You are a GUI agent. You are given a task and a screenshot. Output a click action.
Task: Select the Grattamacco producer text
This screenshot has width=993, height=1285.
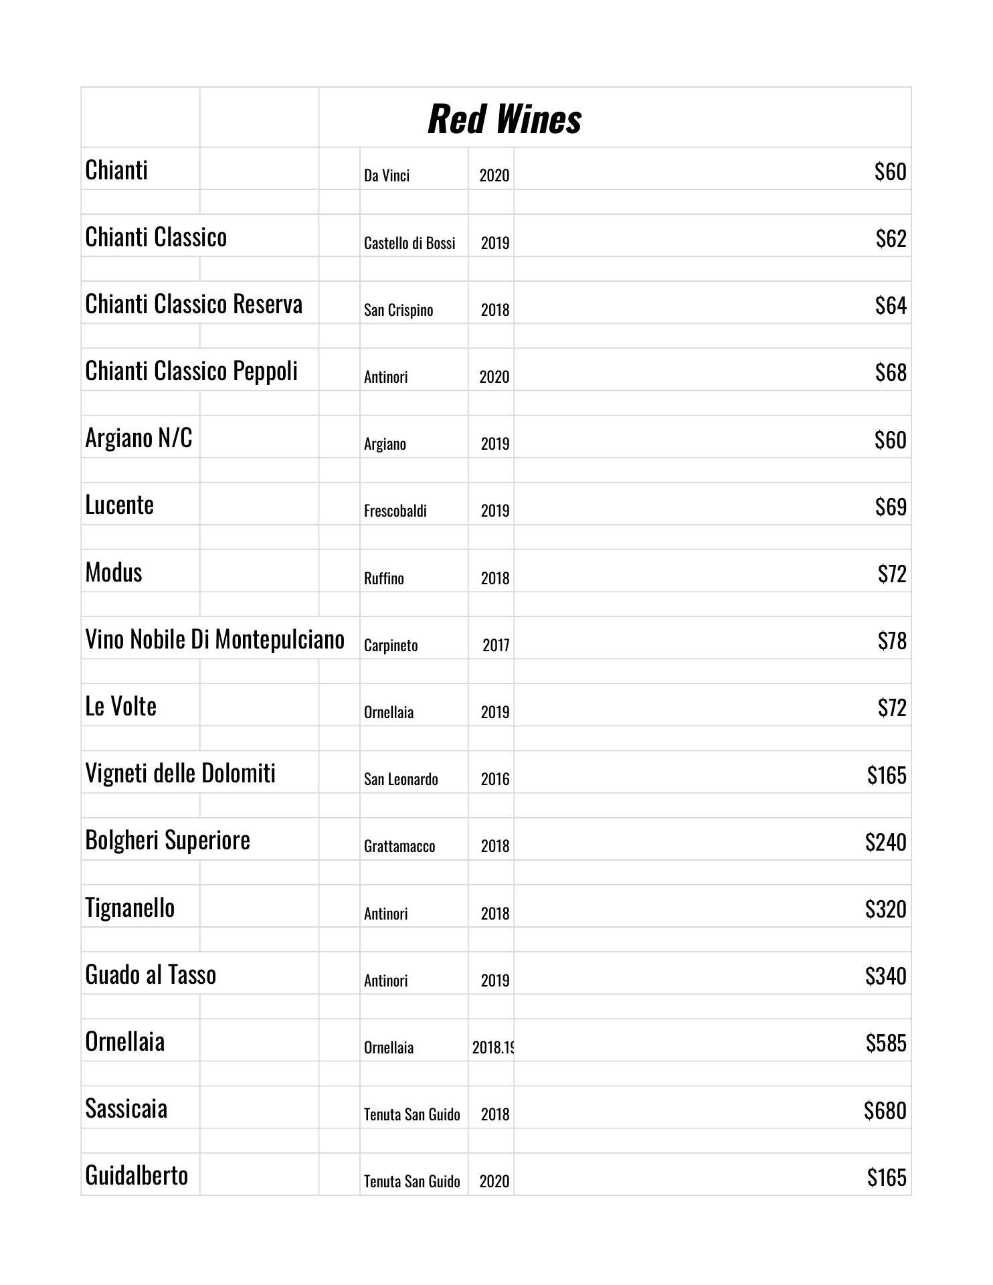point(399,846)
